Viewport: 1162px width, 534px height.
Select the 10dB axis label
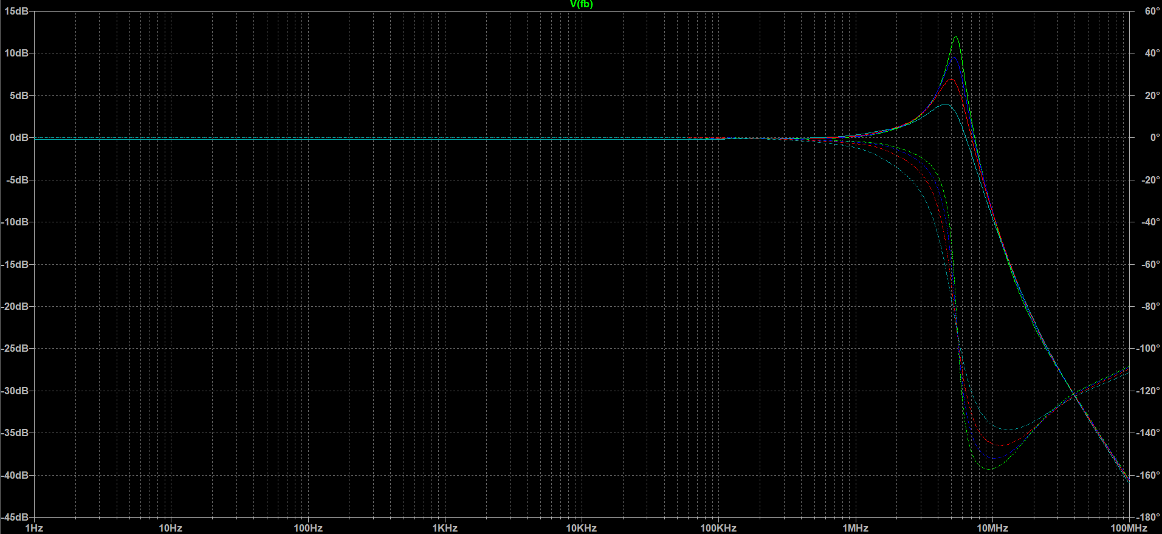[16, 53]
